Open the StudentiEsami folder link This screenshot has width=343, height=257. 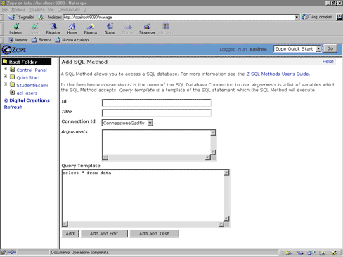32,85
